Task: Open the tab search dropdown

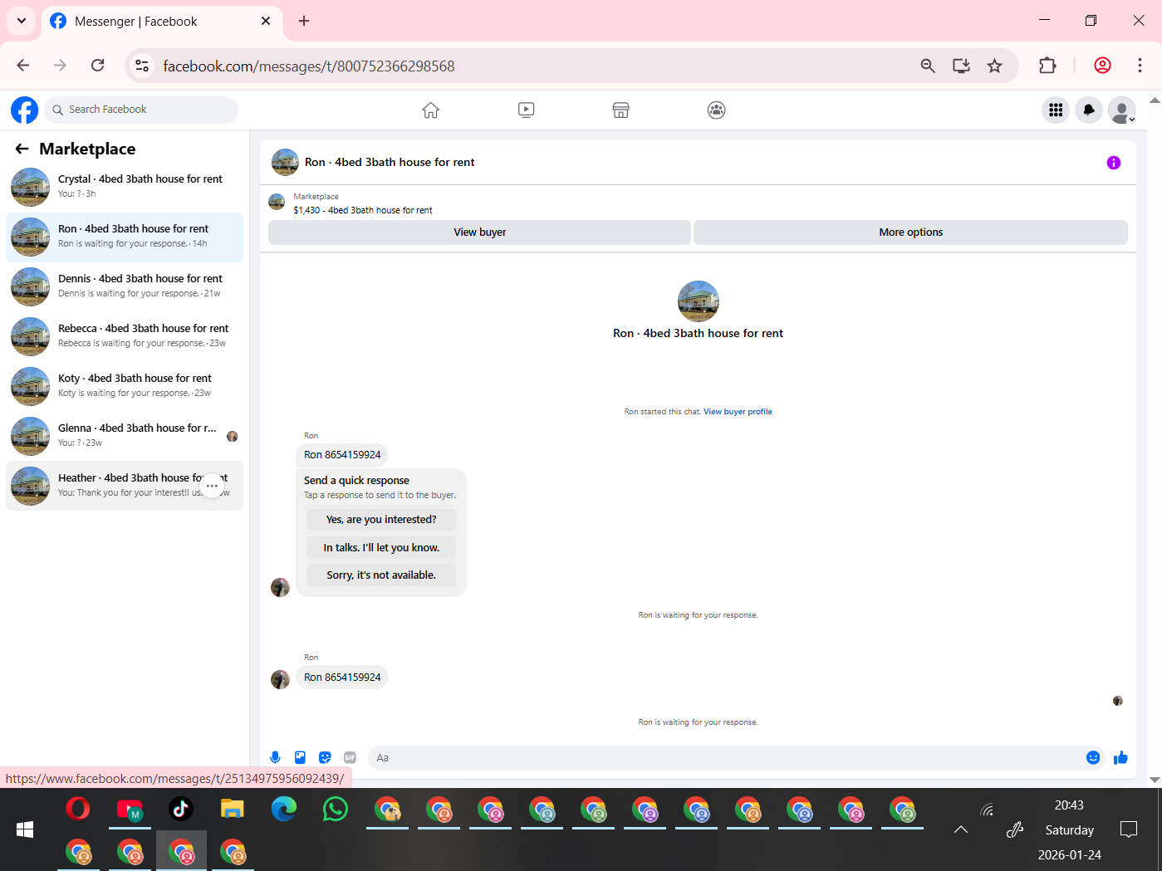Action: coord(22,21)
